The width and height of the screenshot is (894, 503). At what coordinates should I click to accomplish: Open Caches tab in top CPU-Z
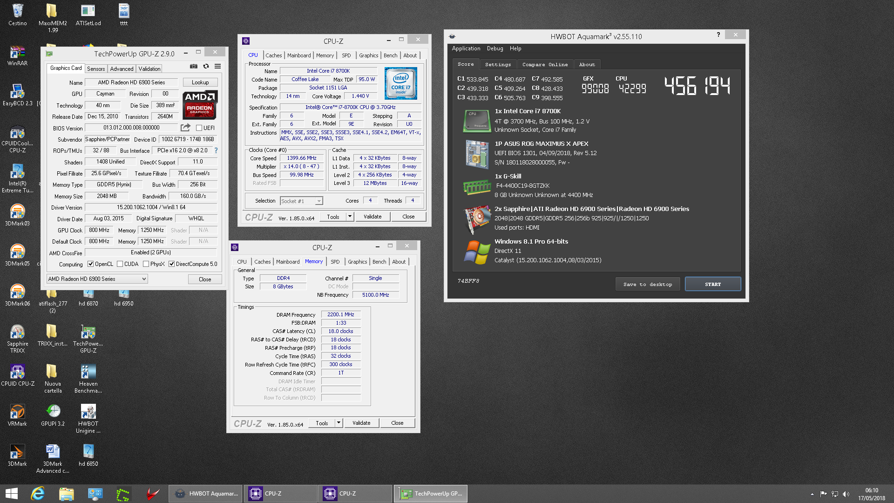click(x=274, y=55)
